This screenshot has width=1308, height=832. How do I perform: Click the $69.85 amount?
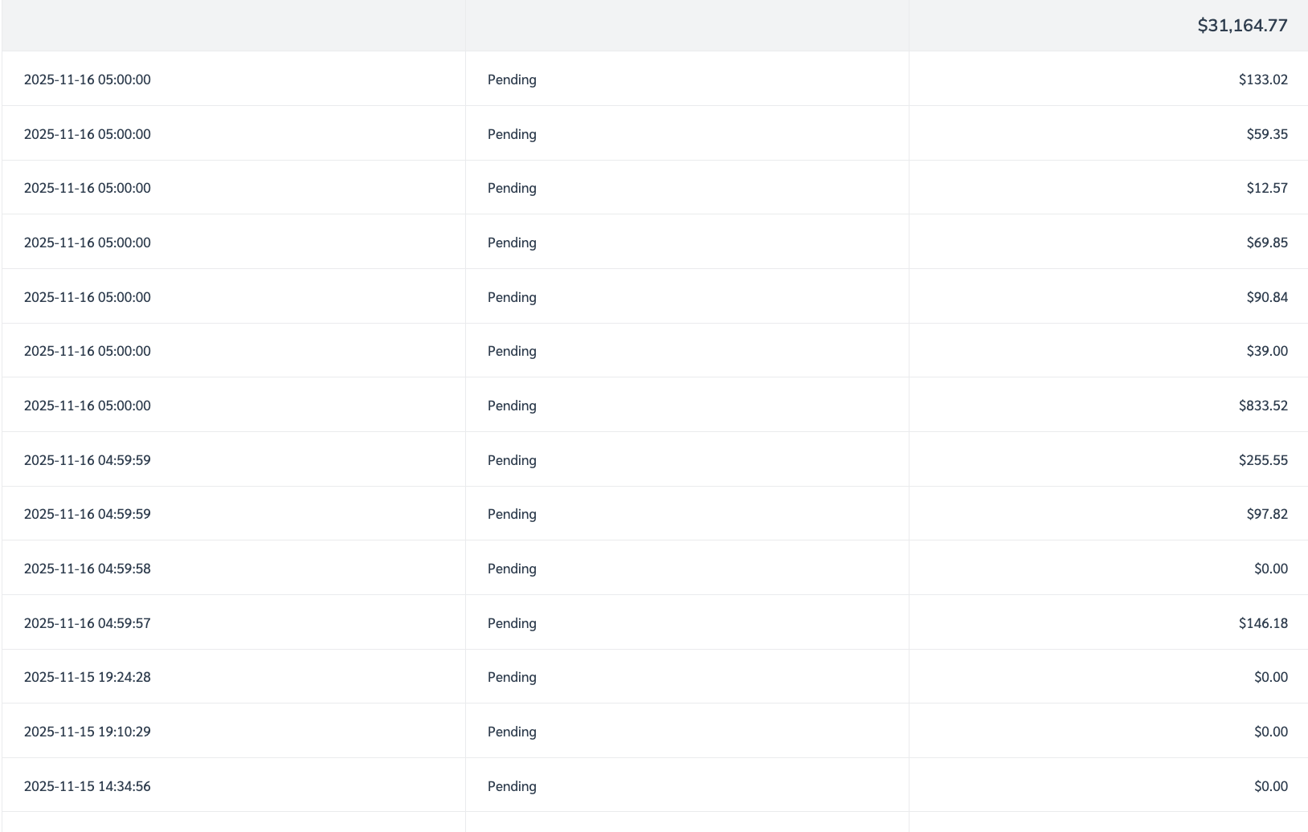pyautogui.click(x=1266, y=243)
